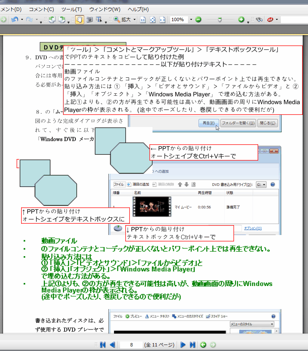The image size is (308, 351).
Task: Go to the first page
Action: pos(103,345)
